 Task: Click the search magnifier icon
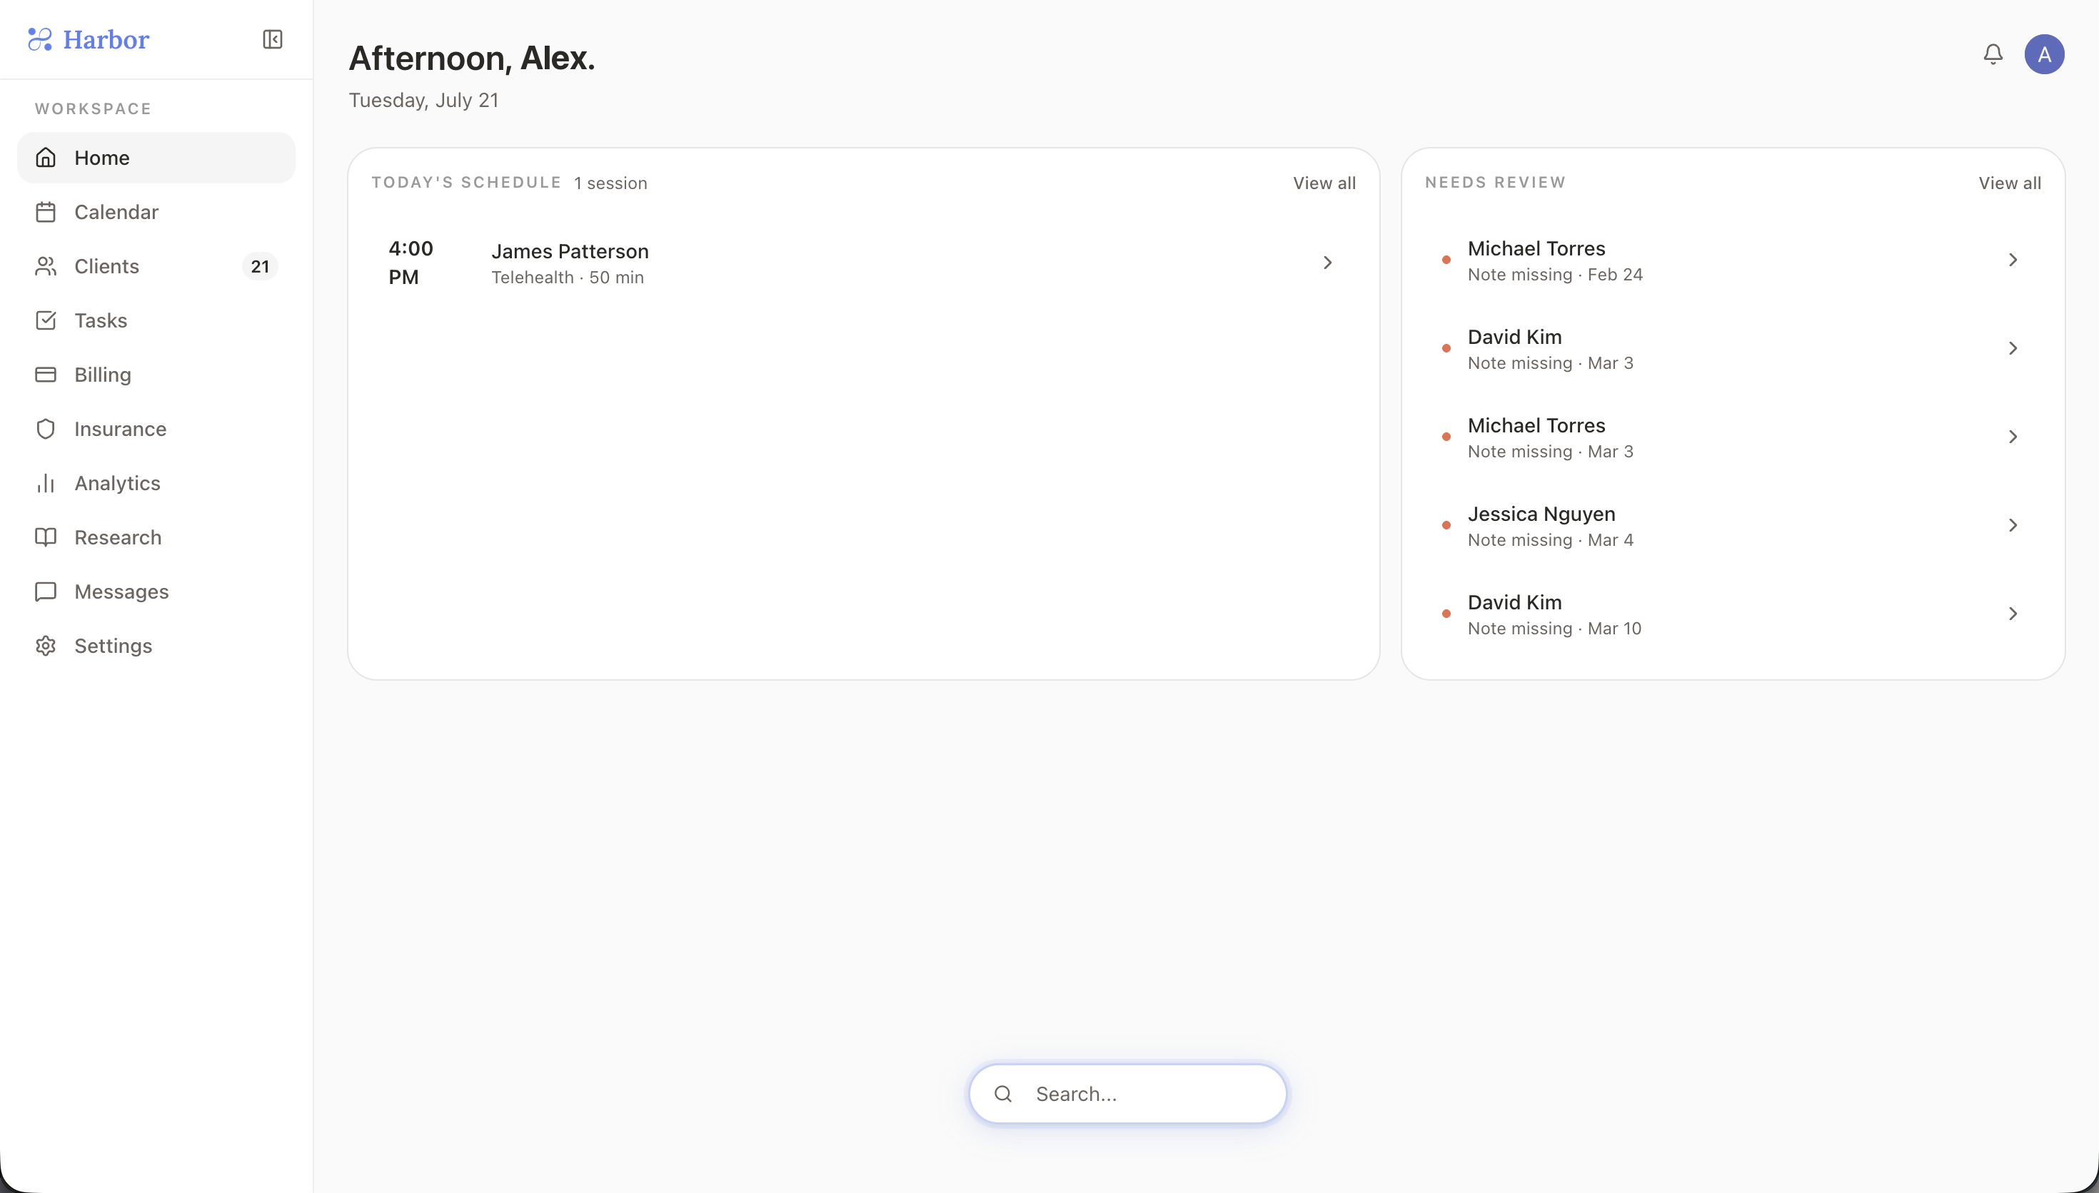(1003, 1094)
